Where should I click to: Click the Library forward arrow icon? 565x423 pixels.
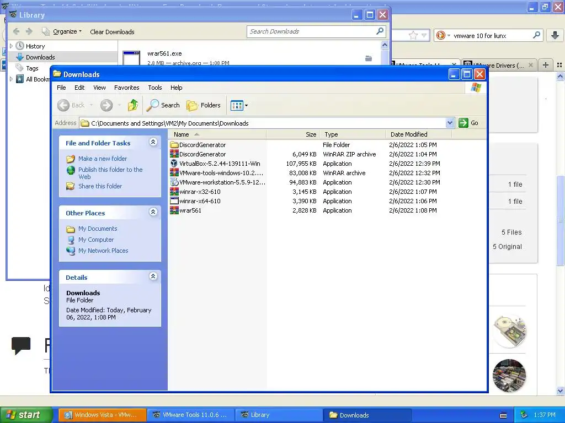click(29, 31)
